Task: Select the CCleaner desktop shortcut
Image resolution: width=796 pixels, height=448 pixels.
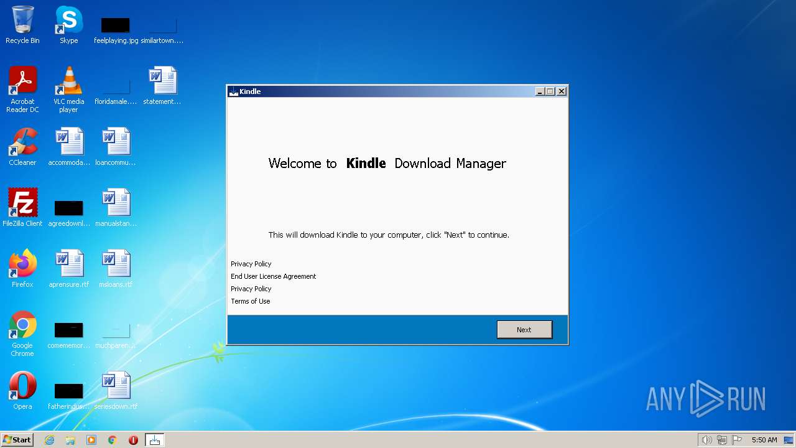Action: 22,147
